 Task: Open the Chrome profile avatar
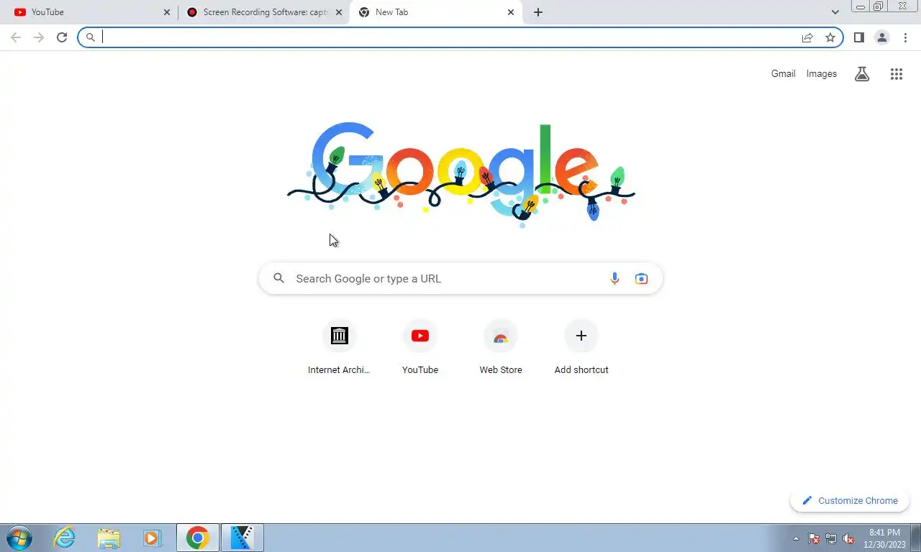click(x=881, y=37)
